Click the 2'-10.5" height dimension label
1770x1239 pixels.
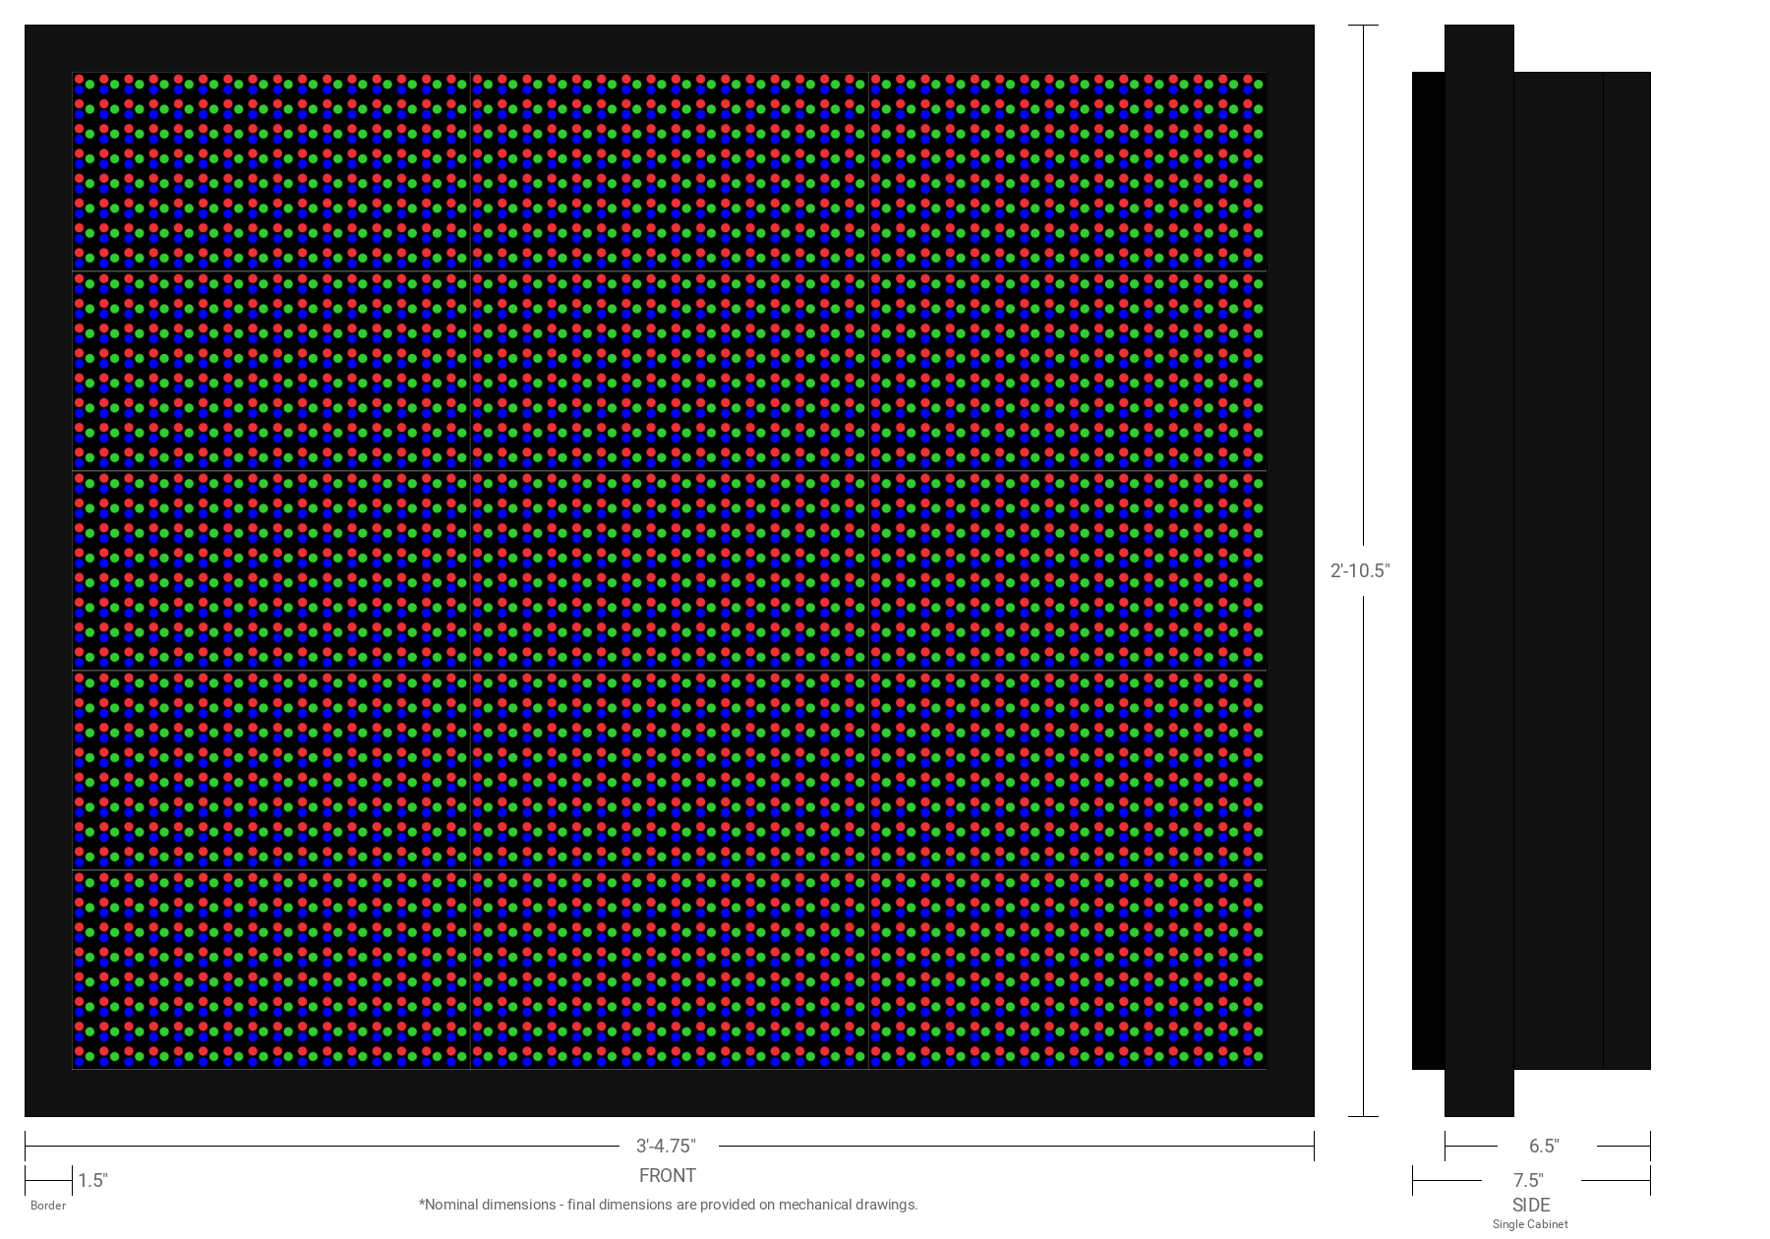pos(1360,571)
